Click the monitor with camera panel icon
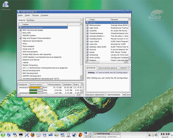The image size is (173, 138). (x=62, y=135)
